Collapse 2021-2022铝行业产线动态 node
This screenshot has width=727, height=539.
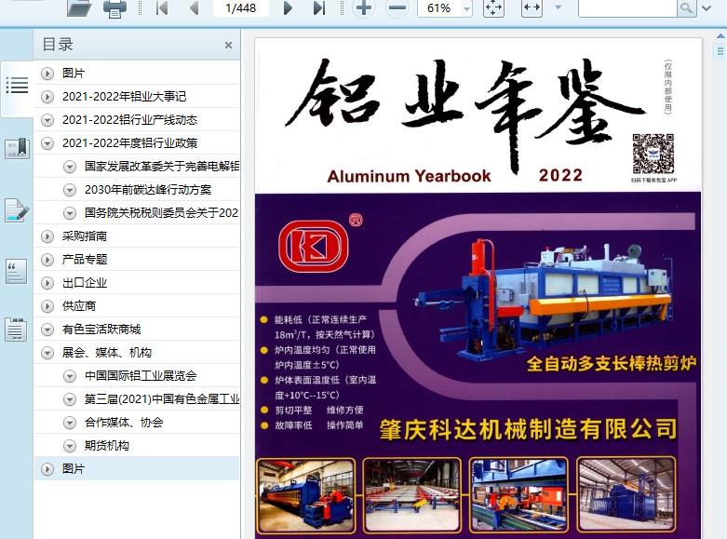pyautogui.click(x=47, y=120)
